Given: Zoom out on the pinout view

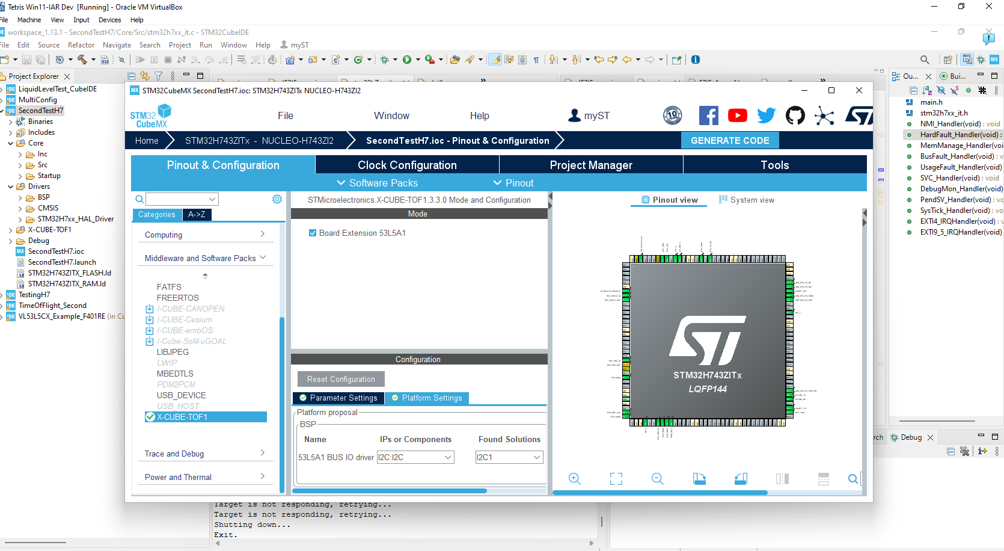Looking at the screenshot, I should [x=657, y=479].
